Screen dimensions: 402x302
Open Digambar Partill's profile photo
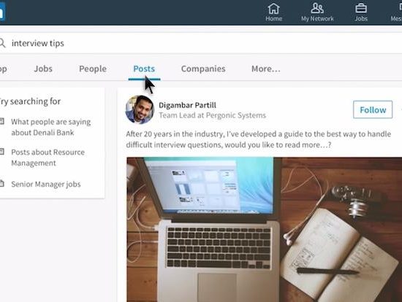pos(140,109)
